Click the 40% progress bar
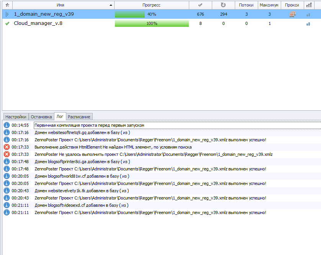Viewport: 321px width, 255px height. tap(152, 14)
